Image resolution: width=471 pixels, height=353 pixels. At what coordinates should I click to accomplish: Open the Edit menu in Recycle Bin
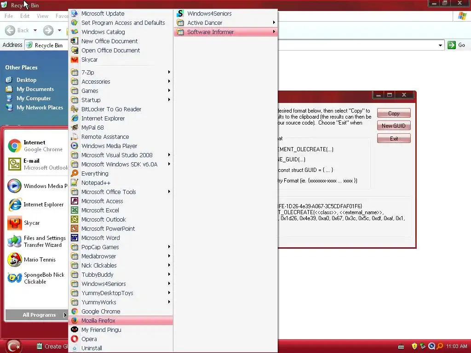point(25,16)
